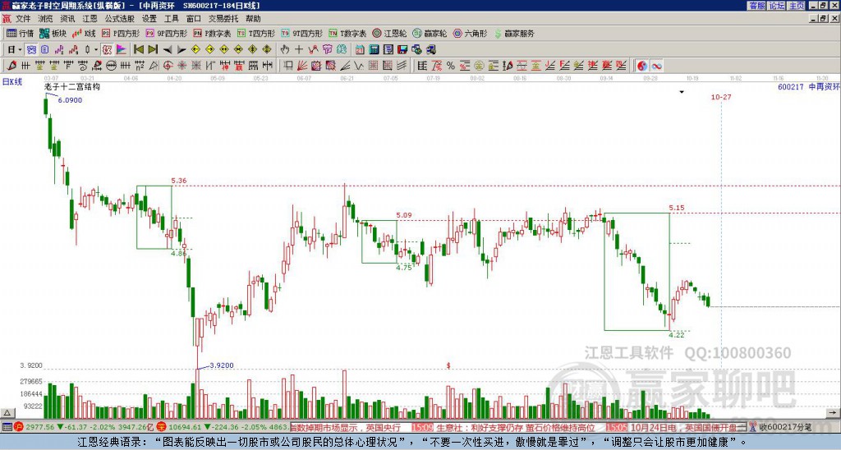841x450 pixels.
Task: Expand the candlestick style dropdown arrow
Action: pyautogui.click(x=96, y=49)
